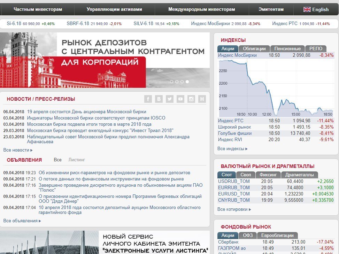
Task: Select the second banner carousel dot
Action: (177, 82)
